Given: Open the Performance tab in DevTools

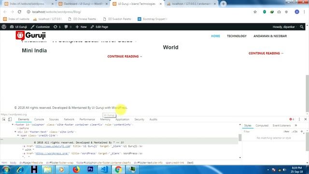Looking at the screenshot, I should 87,119.
